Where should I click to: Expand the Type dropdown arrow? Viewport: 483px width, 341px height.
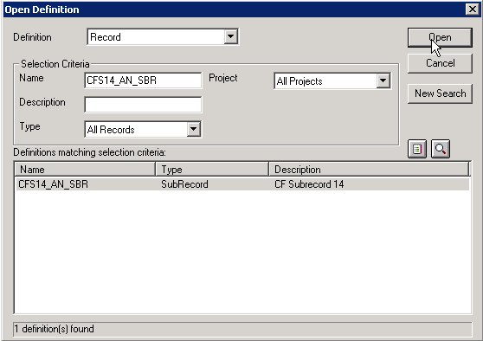point(193,129)
